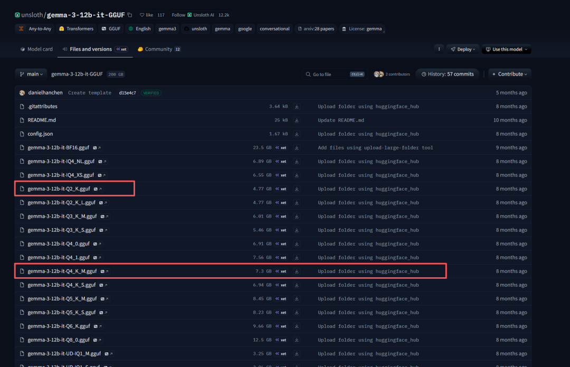Viewport: 570px width, 367px height.
Task: Open GGUF viewer icon for Q4_K_M.gguf
Action: coord(104,271)
